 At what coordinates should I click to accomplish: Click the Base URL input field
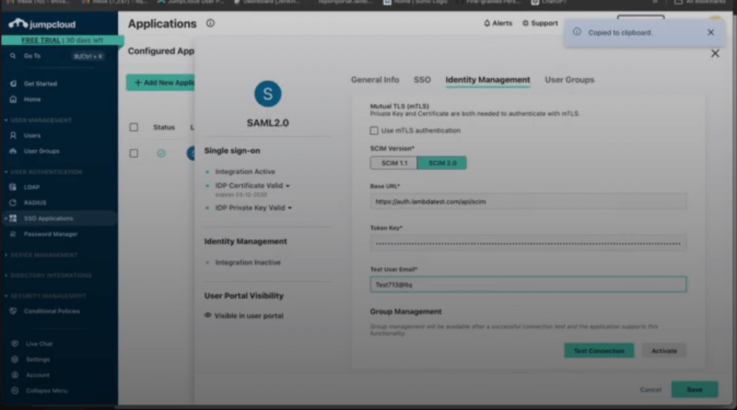tap(528, 202)
